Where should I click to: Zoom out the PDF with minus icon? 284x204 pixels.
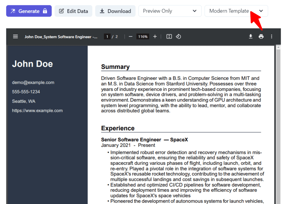point(131,37)
